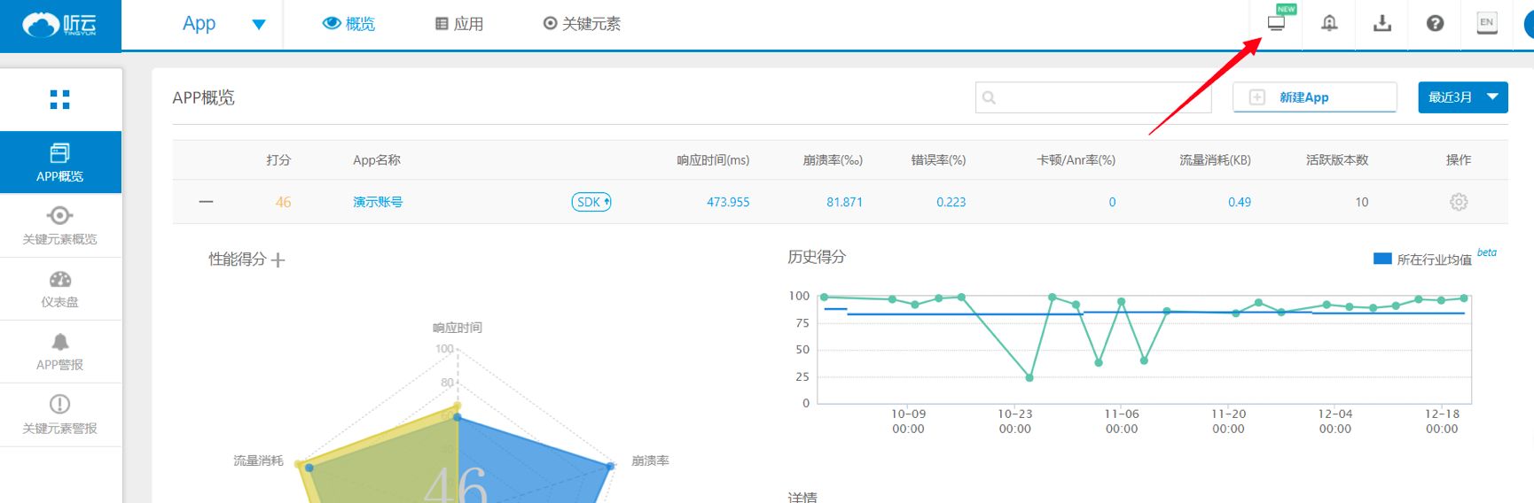This screenshot has width=1534, height=503.
Task: Click the radar chart 流量消耗 label
Action: [x=258, y=460]
